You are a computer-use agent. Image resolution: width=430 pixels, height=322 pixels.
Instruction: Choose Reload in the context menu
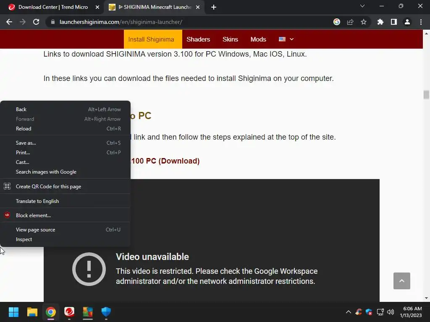click(x=65, y=129)
